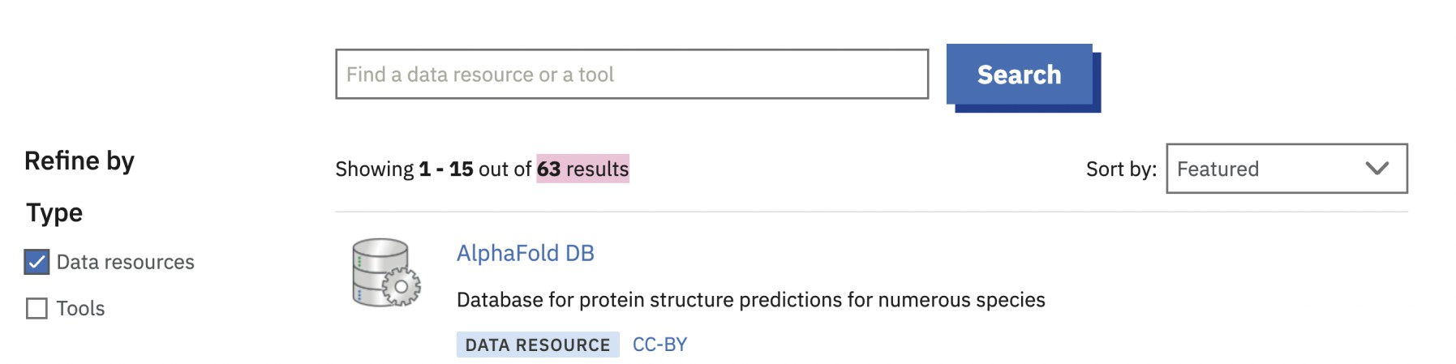Click the AlphaFold DB database icon
This screenshot has width=1456, height=364.
coord(386,272)
